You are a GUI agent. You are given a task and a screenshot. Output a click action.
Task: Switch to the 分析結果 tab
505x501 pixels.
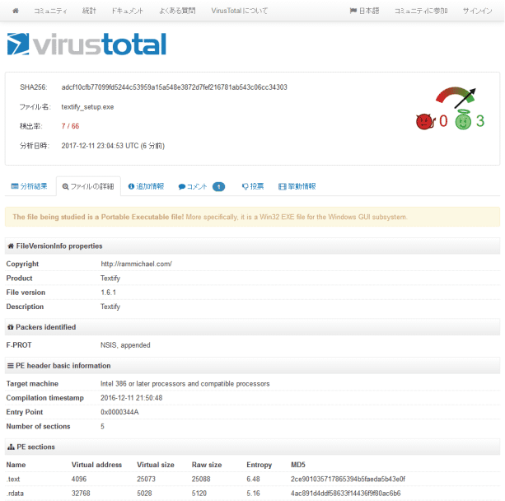[x=30, y=186]
